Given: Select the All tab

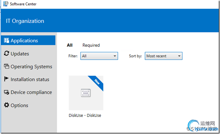Looking at the screenshot, I should click(x=70, y=45).
